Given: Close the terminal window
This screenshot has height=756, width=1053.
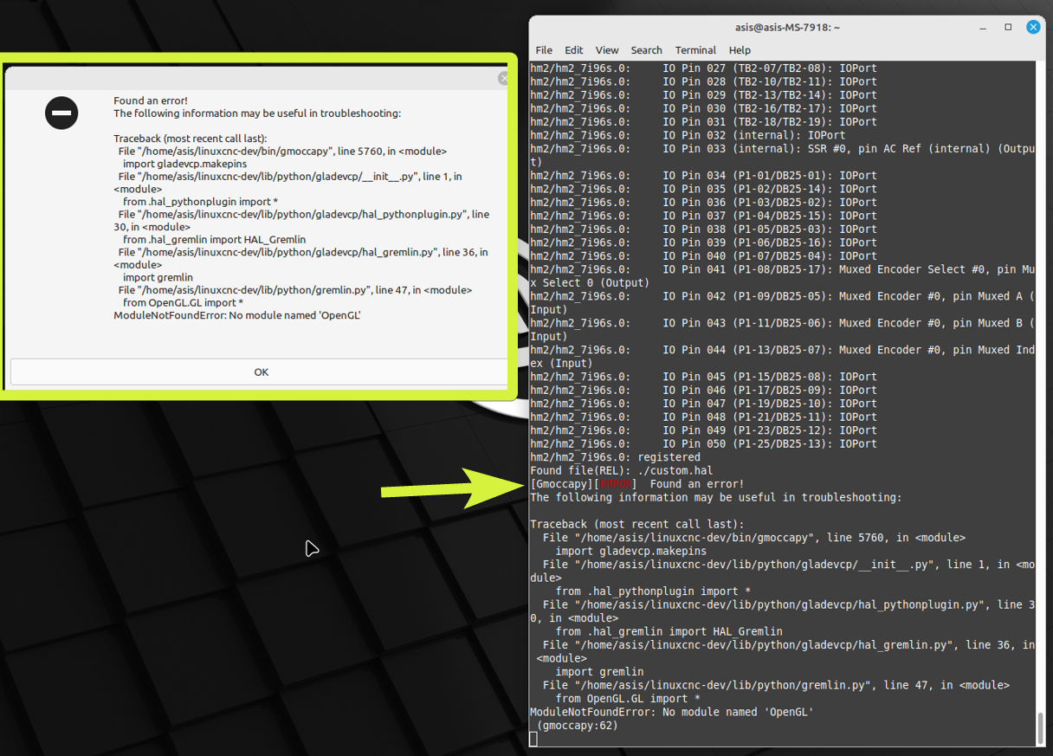Looking at the screenshot, I should (x=1033, y=27).
